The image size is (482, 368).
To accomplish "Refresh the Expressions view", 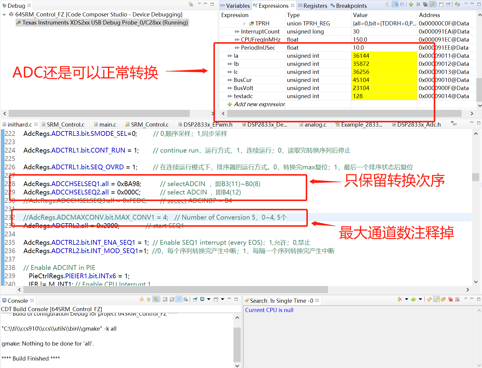I will pos(457,4).
